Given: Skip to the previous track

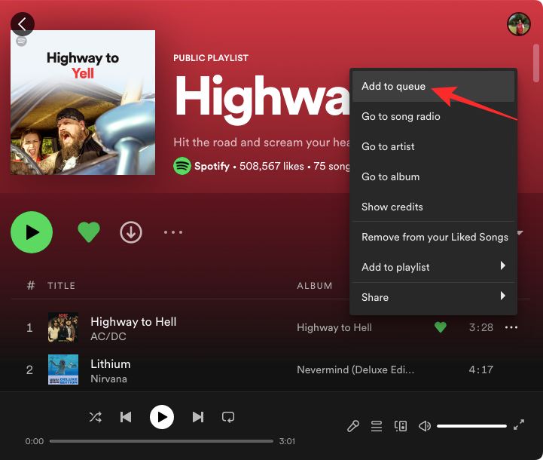Looking at the screenshot, I should (x=126, y=417).
